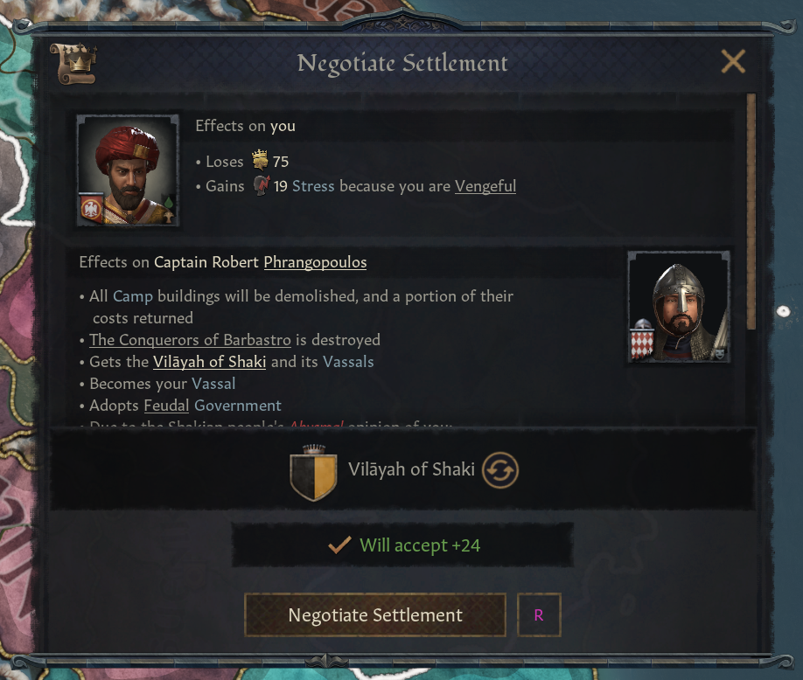Screen dimensions: 803x680
Task: Click the black and gold Shaki shield
Action: [312, 472]
